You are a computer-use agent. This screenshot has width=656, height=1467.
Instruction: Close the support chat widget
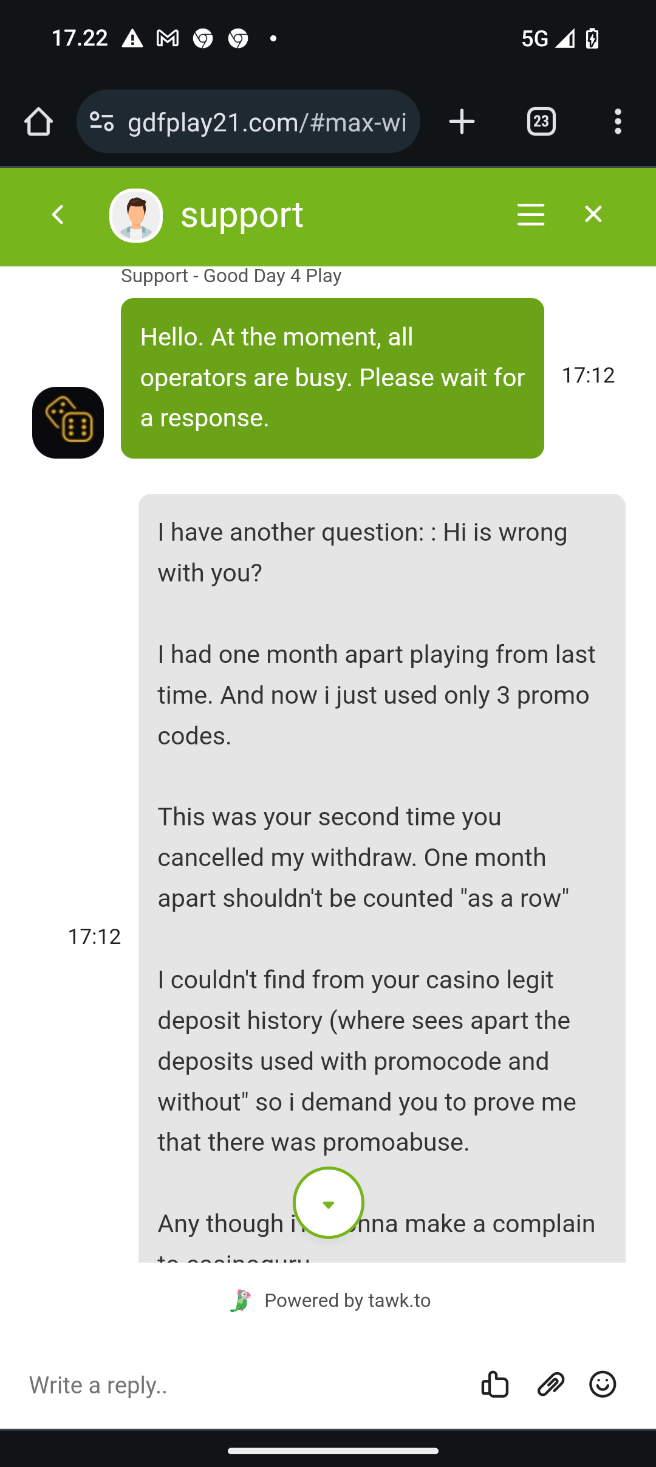(593, 215)
